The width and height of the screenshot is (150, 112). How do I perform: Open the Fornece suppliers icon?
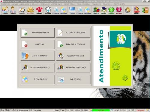click(x=13, y=10)
